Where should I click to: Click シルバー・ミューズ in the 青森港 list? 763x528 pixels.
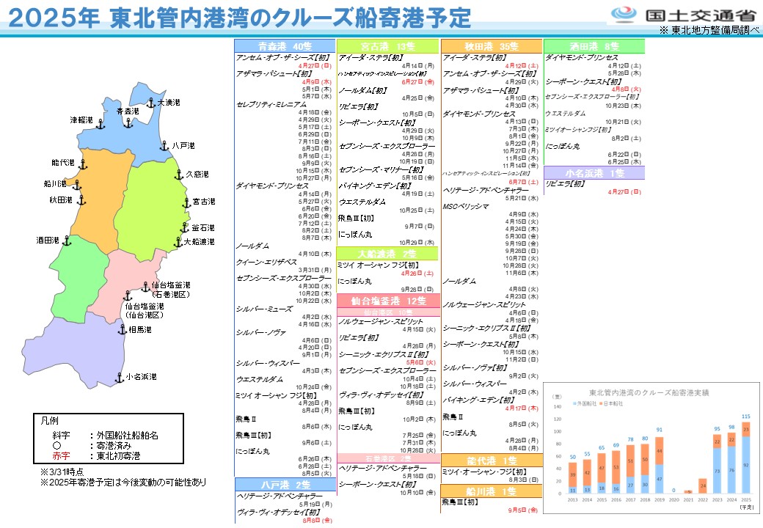click(264, 309)
